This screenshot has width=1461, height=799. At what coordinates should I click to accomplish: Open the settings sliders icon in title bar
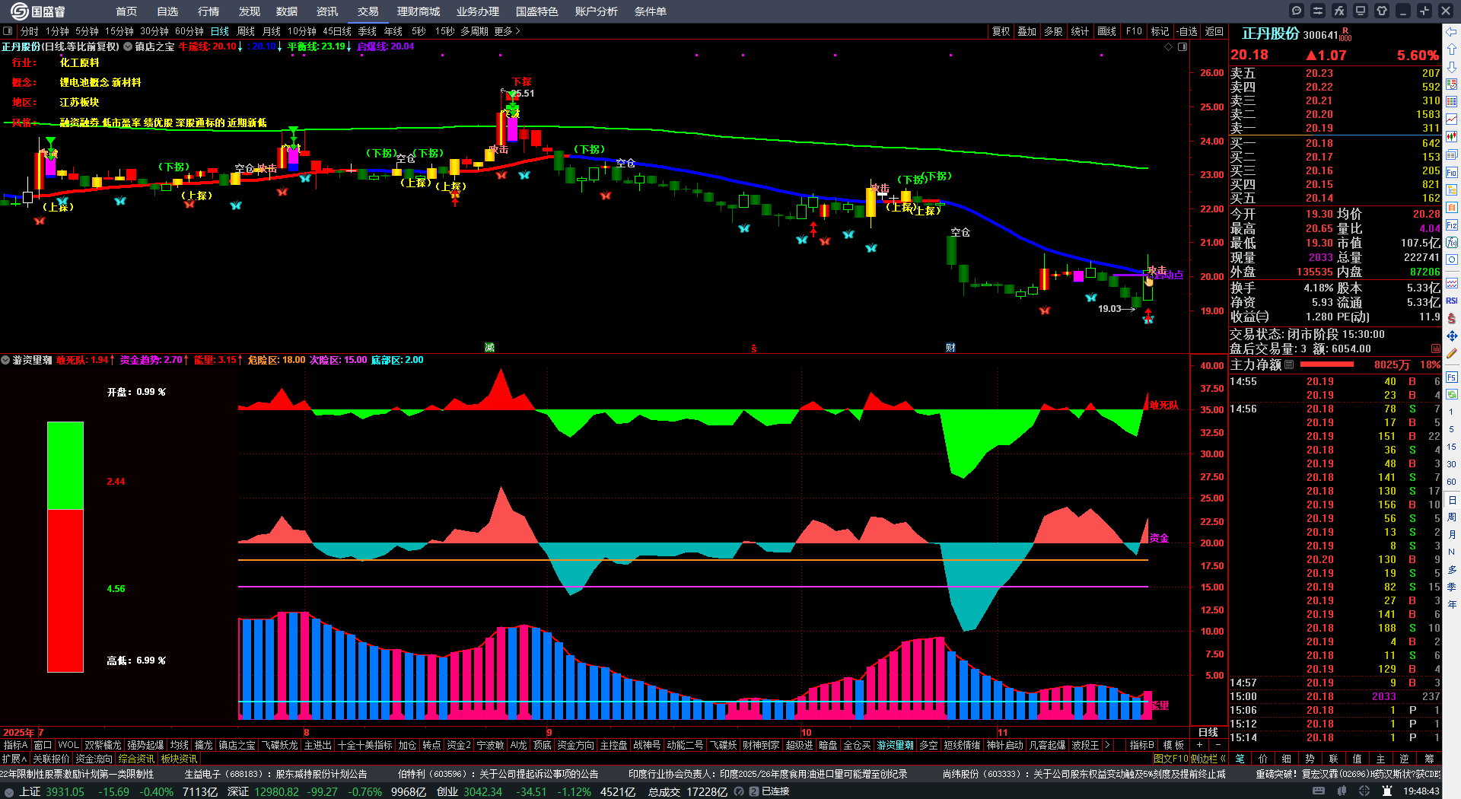point(1318,11)
